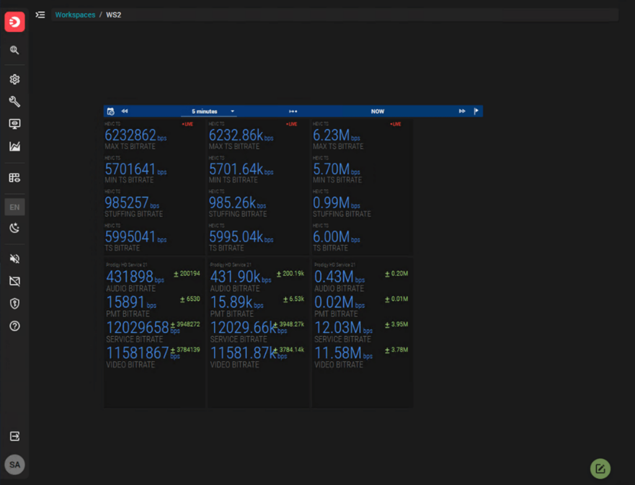Select the 12.03M service bitrate
The width and height of the screenshot is (635, 485).
pos(343,328)
